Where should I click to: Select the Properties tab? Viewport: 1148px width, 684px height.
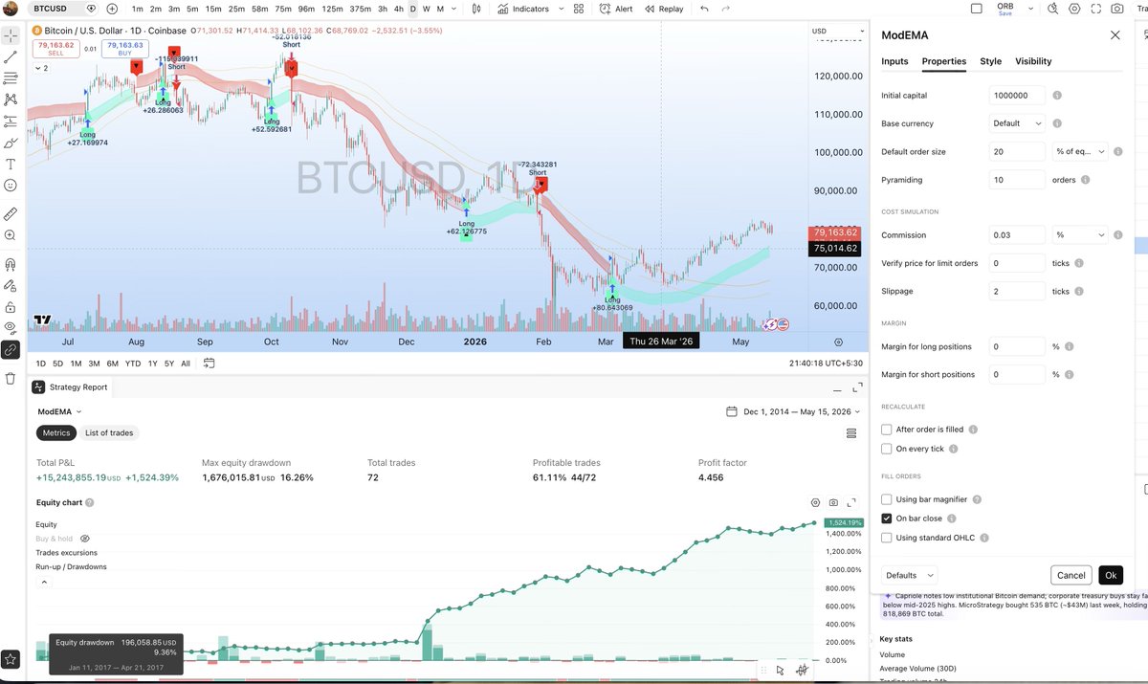coord(944,61)
